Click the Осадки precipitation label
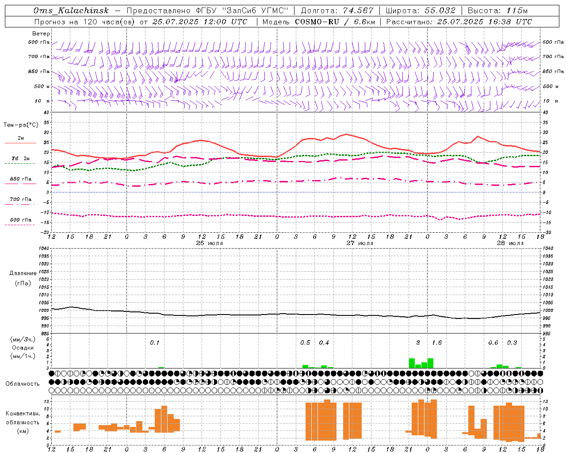Viewport: 566px width, 453px height. (x=23, y=348)
